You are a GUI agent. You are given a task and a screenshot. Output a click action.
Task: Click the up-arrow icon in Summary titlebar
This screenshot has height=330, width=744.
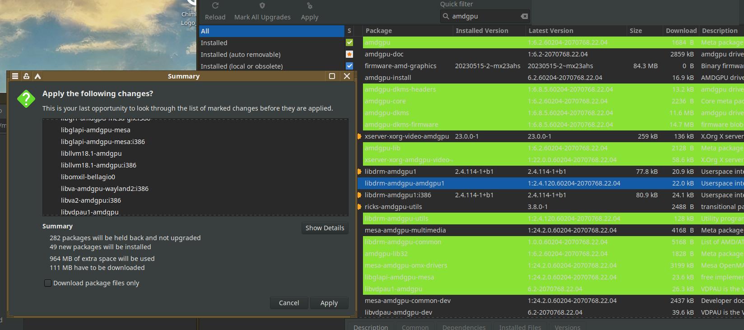pyautogui.click(x=37, y=76)
